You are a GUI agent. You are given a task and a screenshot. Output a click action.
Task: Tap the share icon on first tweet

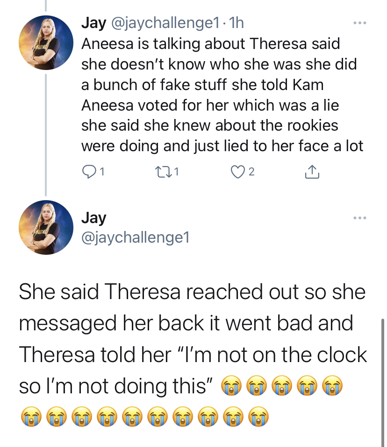312,172
